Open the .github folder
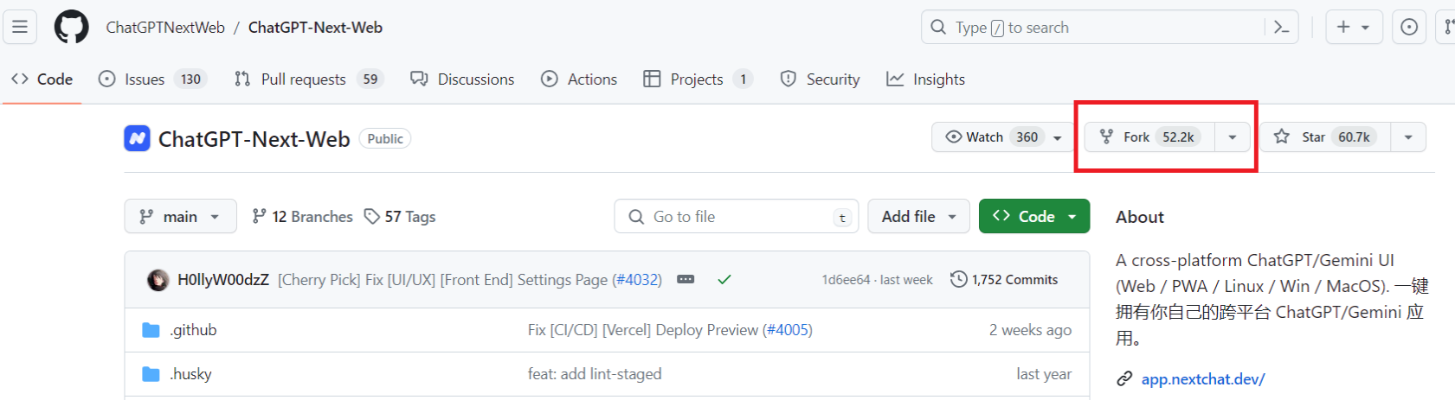Screen dimensions: 1455x400 [x=193, y=330]
